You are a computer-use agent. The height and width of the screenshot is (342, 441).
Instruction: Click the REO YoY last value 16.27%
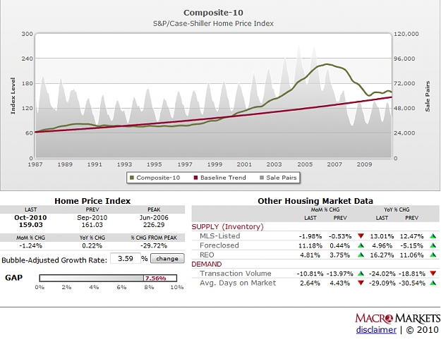pyautogui.click(x=382, y=255)
